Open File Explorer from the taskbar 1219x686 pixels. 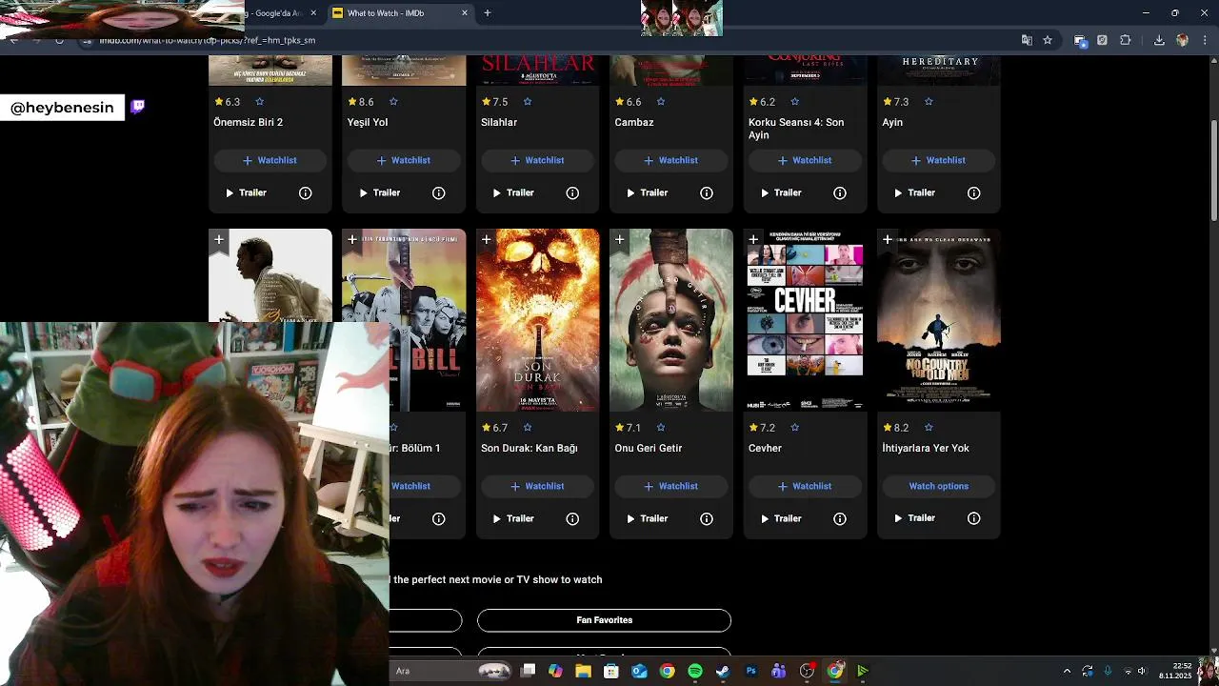[584, 671]
